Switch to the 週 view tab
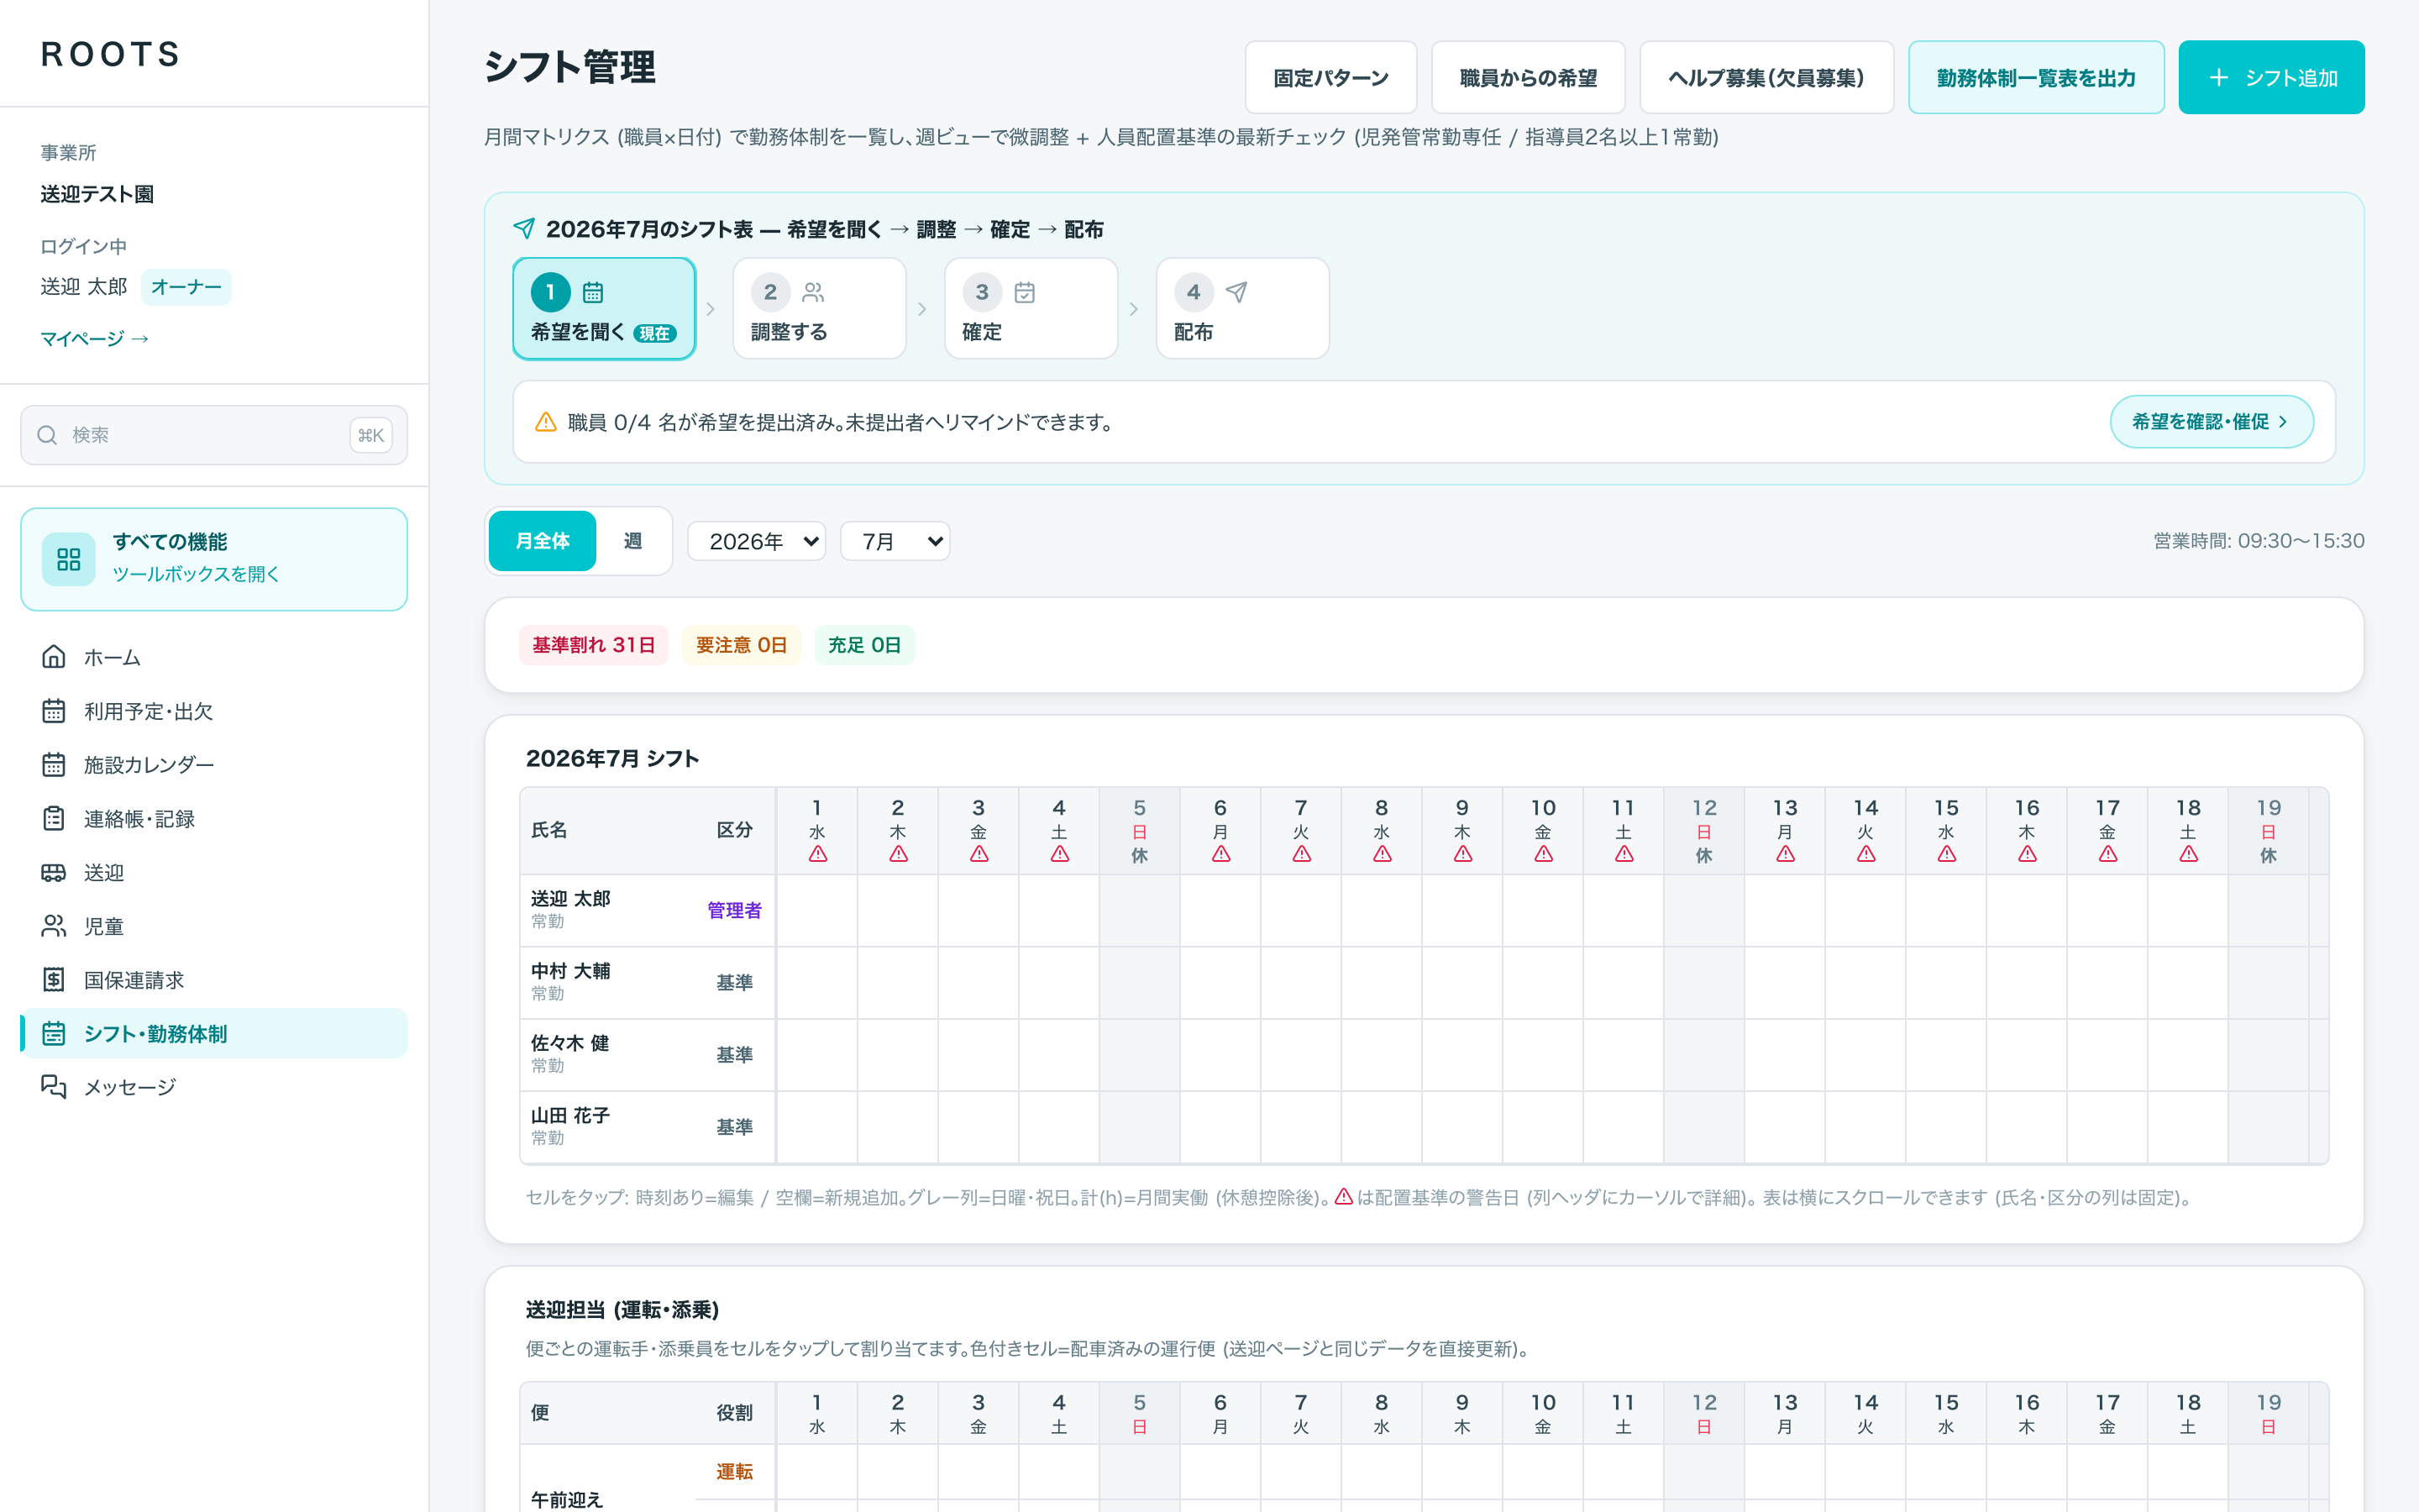The width and height of the screenshot is (2419, 1512). tap(632, 541)
